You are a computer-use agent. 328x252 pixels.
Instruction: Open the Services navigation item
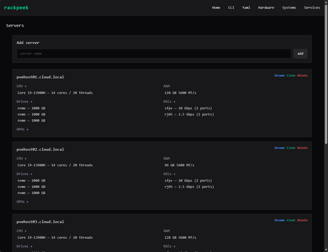(x=312, y=8)
